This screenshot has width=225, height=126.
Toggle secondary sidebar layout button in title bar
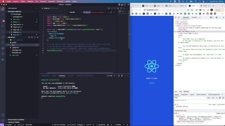[x=125, y=5]
